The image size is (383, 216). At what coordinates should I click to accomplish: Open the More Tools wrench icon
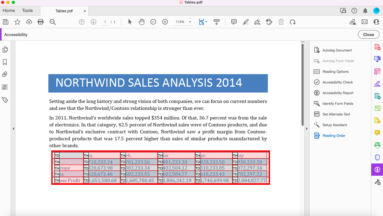[x=377, y=182]
